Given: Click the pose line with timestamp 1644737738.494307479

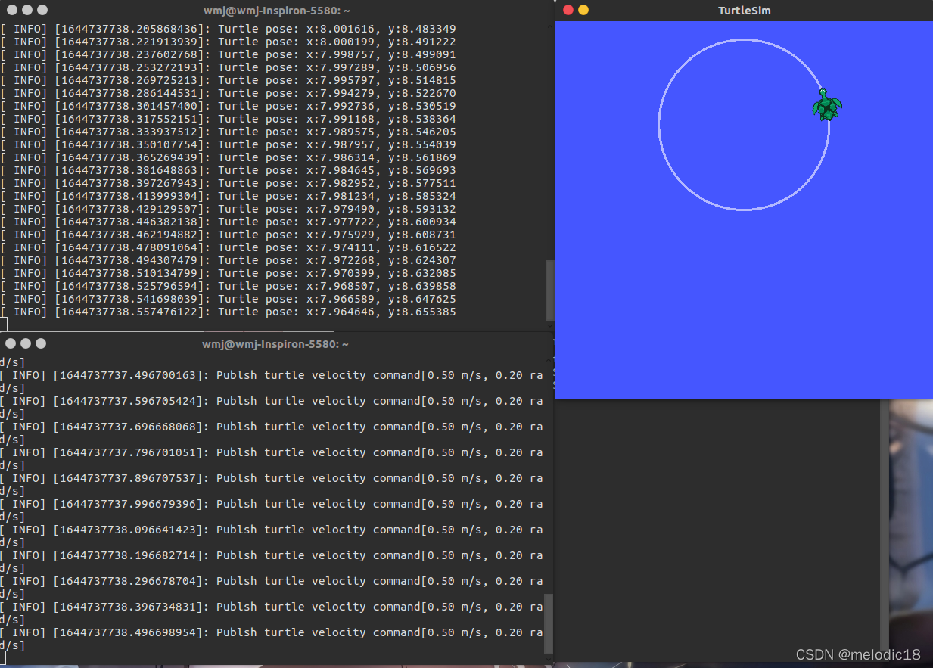Looking at the screenshot, I should [x=228, y=260].
